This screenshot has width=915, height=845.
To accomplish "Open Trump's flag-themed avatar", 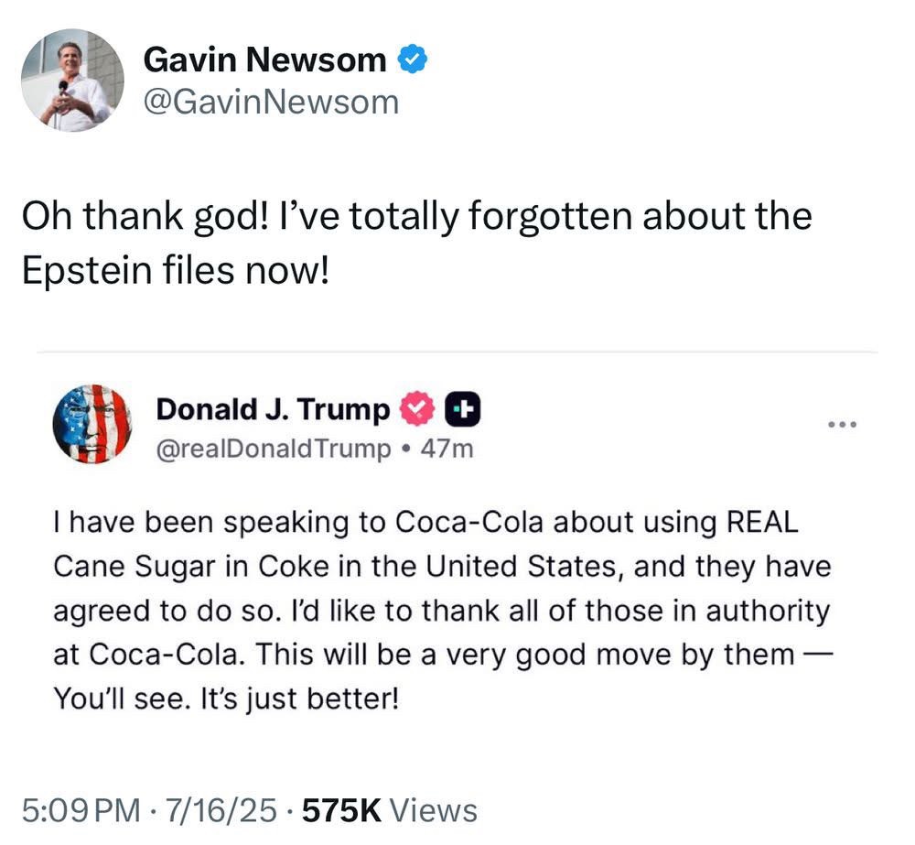I will tap(91, 424).
